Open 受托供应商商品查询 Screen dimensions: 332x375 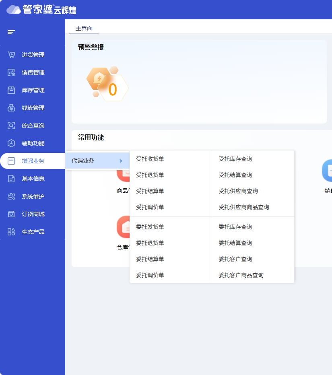click(244, 207)
